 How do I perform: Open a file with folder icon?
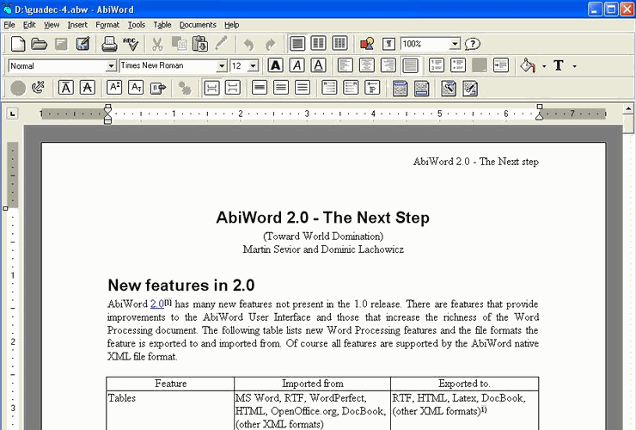[40, 44]
